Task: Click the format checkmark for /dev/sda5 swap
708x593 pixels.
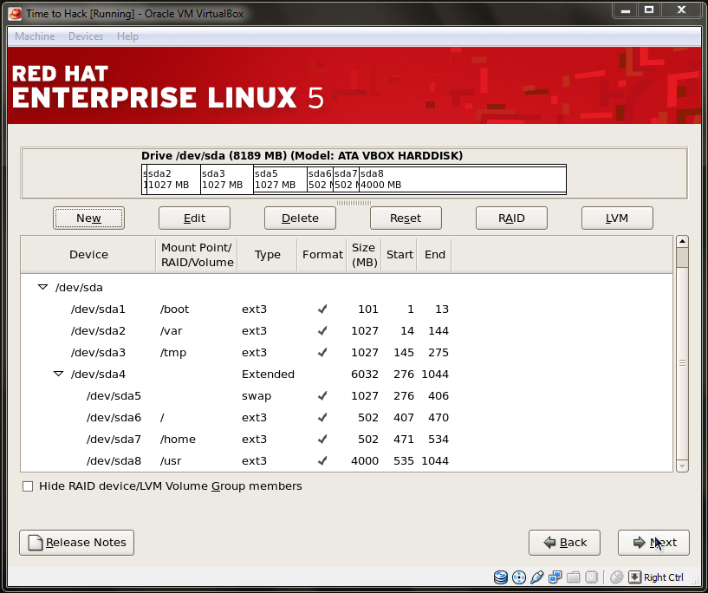Action: [x=322, y=395]
